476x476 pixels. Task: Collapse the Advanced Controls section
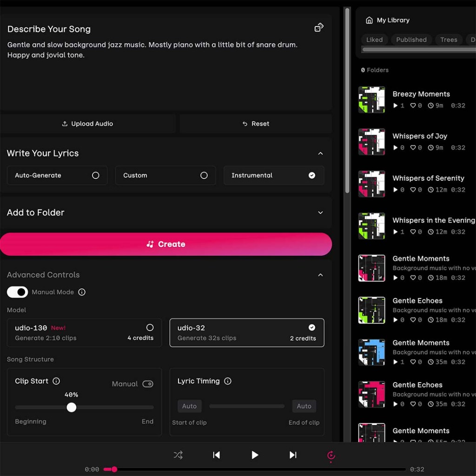(320, 275)
